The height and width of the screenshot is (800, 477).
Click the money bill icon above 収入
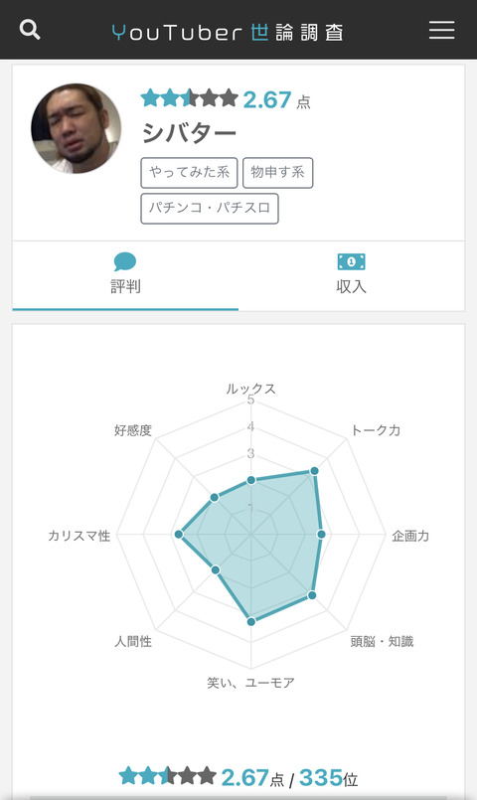pos(351,261)
